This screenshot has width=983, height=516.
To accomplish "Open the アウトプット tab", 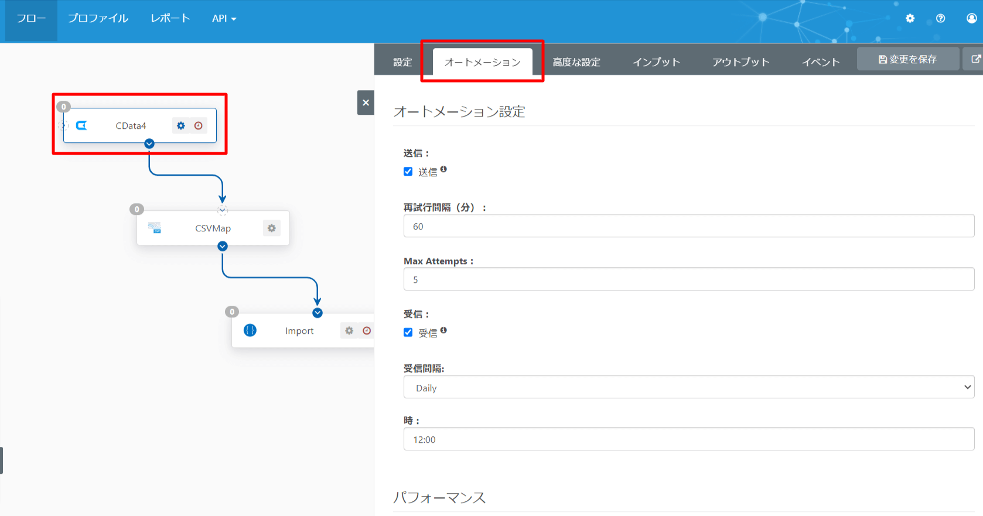I will [740, 62].
